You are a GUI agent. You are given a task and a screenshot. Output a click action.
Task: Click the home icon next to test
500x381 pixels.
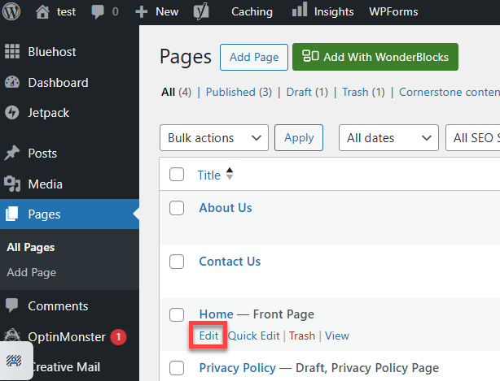[42, 12]
